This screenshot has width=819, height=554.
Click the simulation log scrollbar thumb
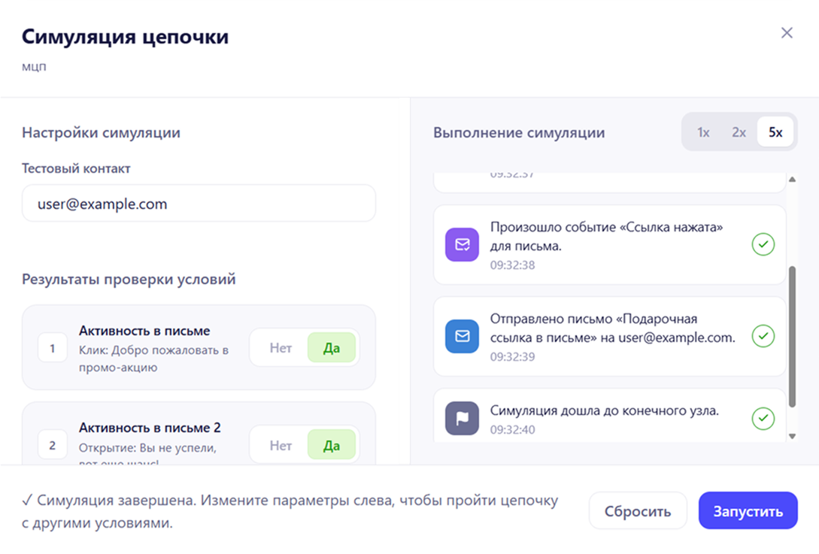click(793, 337)
